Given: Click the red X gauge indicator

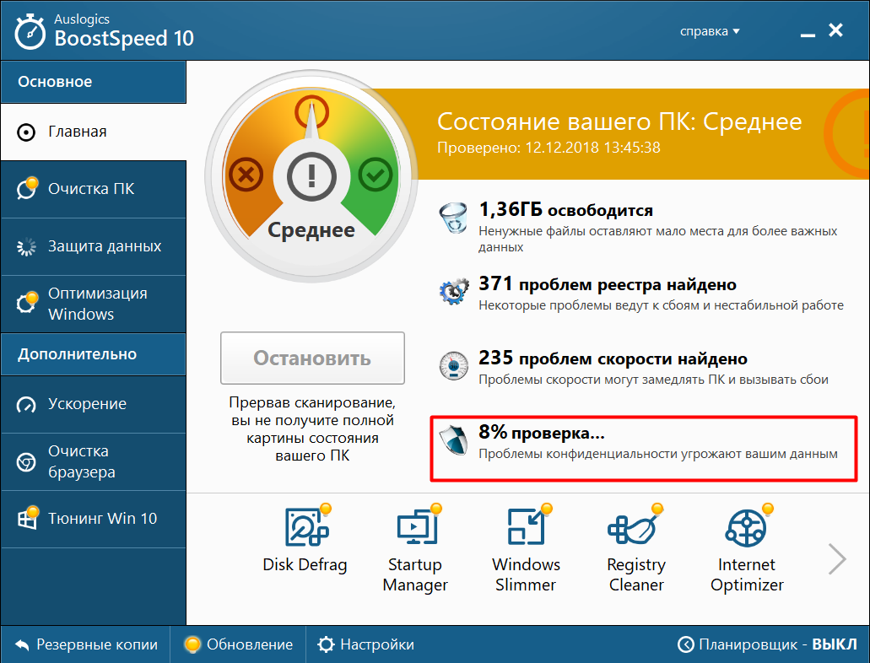Looking at the screenshot, I should point(246,175).
